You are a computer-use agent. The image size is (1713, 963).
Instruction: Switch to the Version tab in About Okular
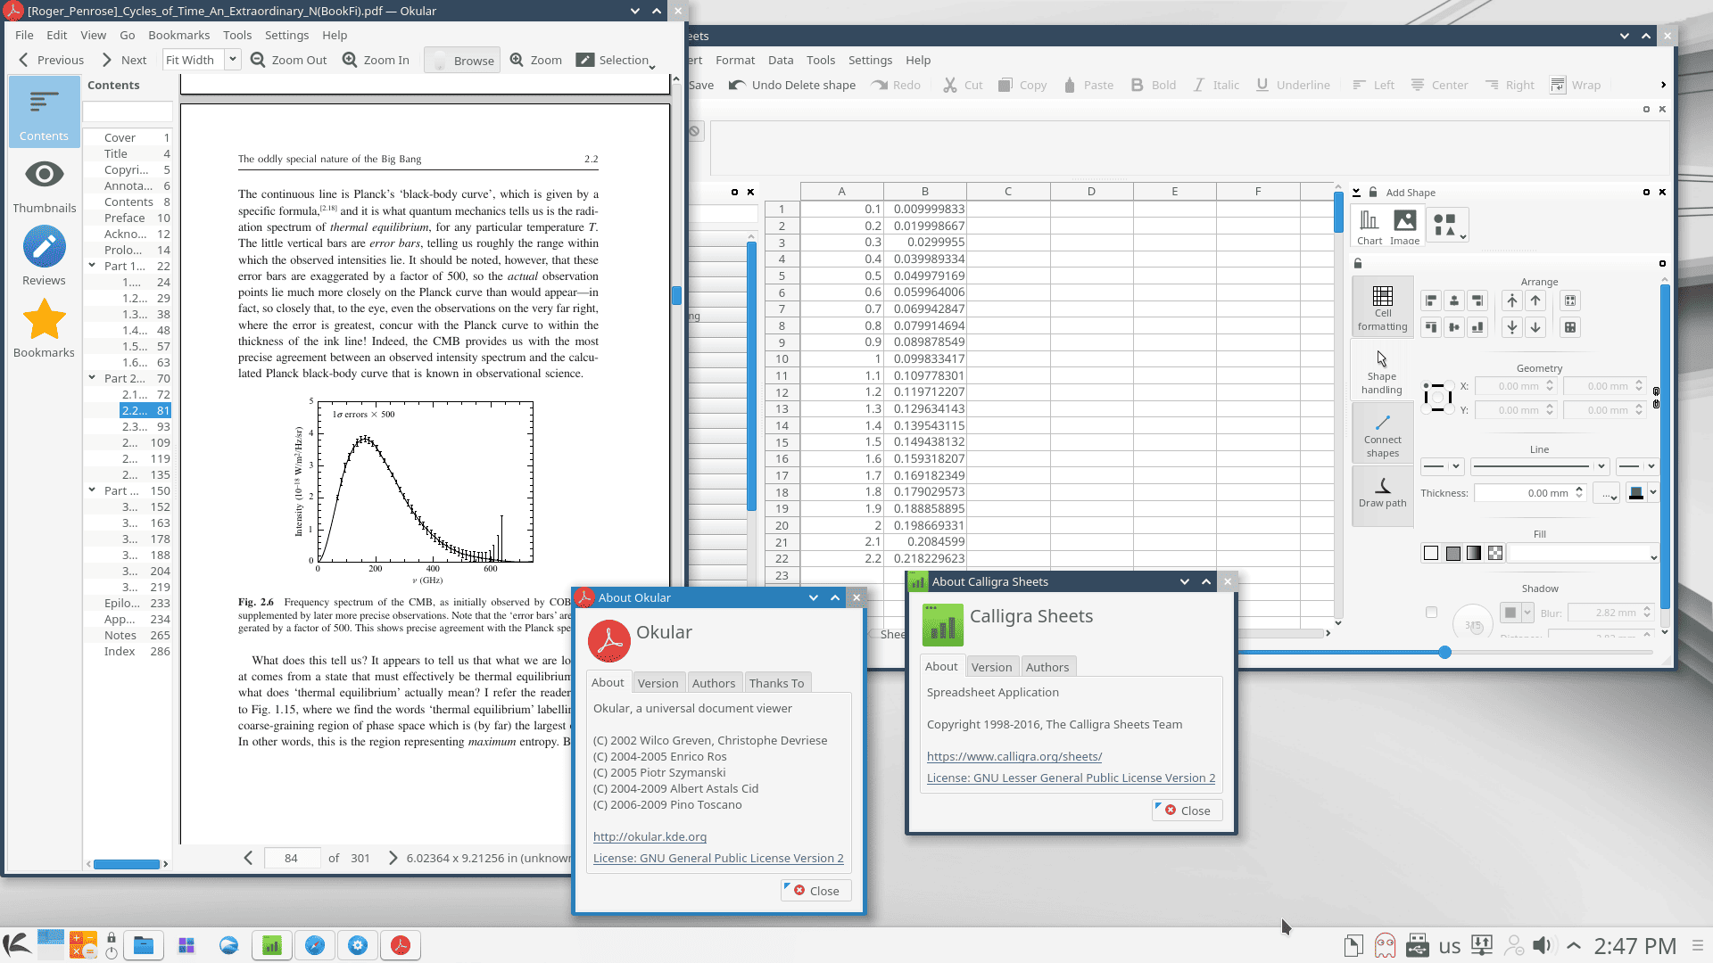tap(658, 683)
